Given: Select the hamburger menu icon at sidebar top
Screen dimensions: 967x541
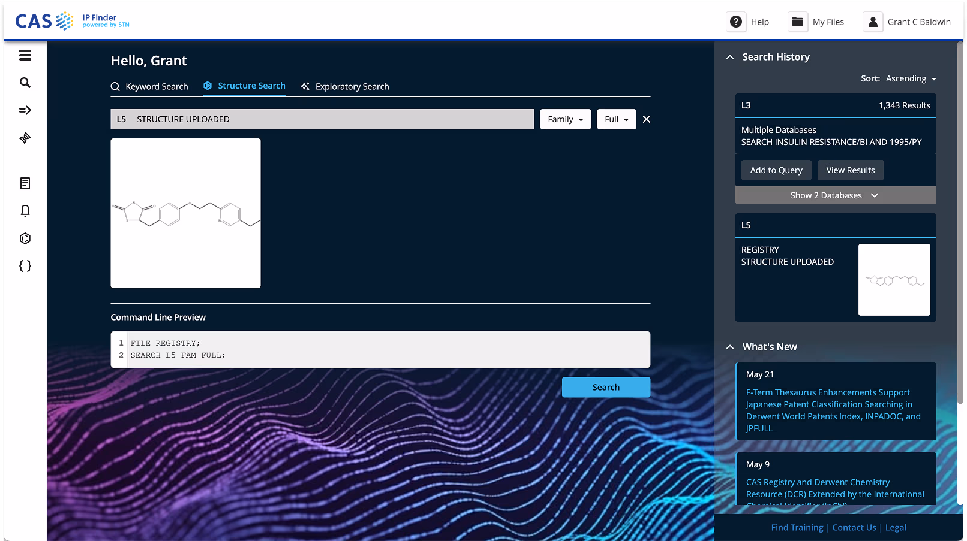Looking at the screenshot, I should 25,55.
